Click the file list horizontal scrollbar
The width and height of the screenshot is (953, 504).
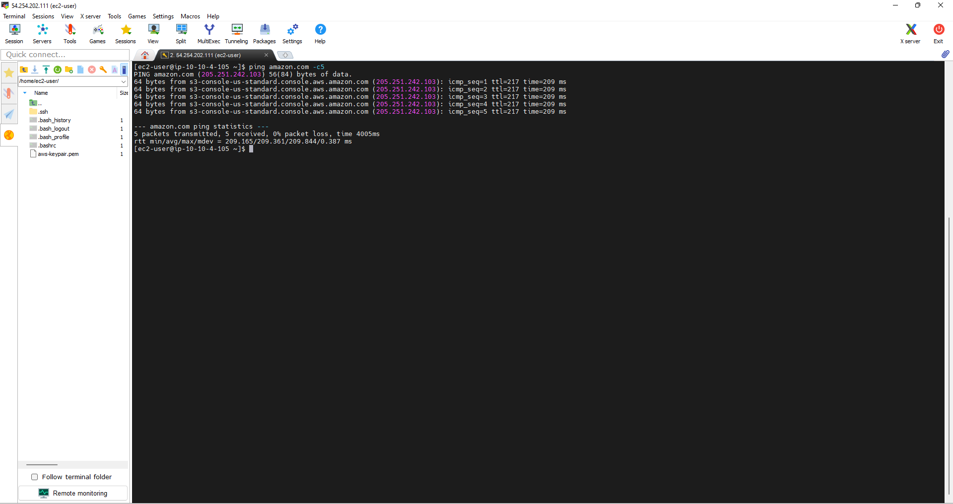tap(42, 465)
